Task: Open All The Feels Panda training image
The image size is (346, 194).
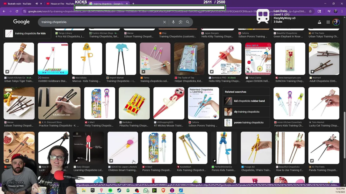Action: [324, 148]
